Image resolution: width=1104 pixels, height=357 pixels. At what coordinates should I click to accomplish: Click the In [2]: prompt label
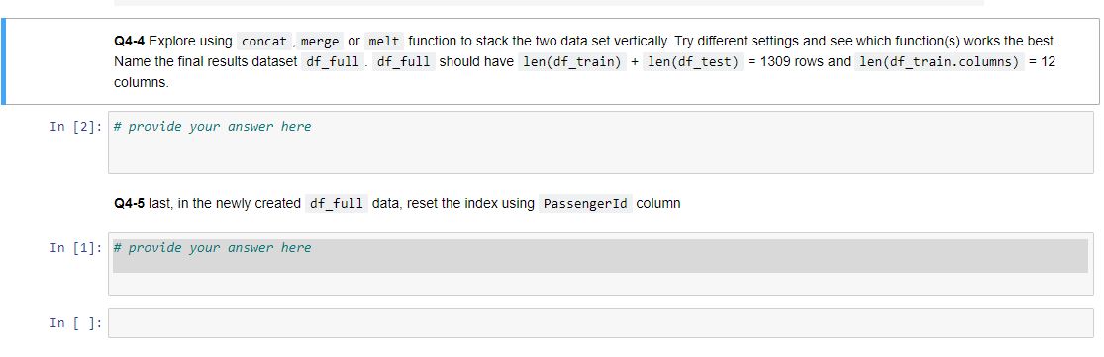(75, 127)
